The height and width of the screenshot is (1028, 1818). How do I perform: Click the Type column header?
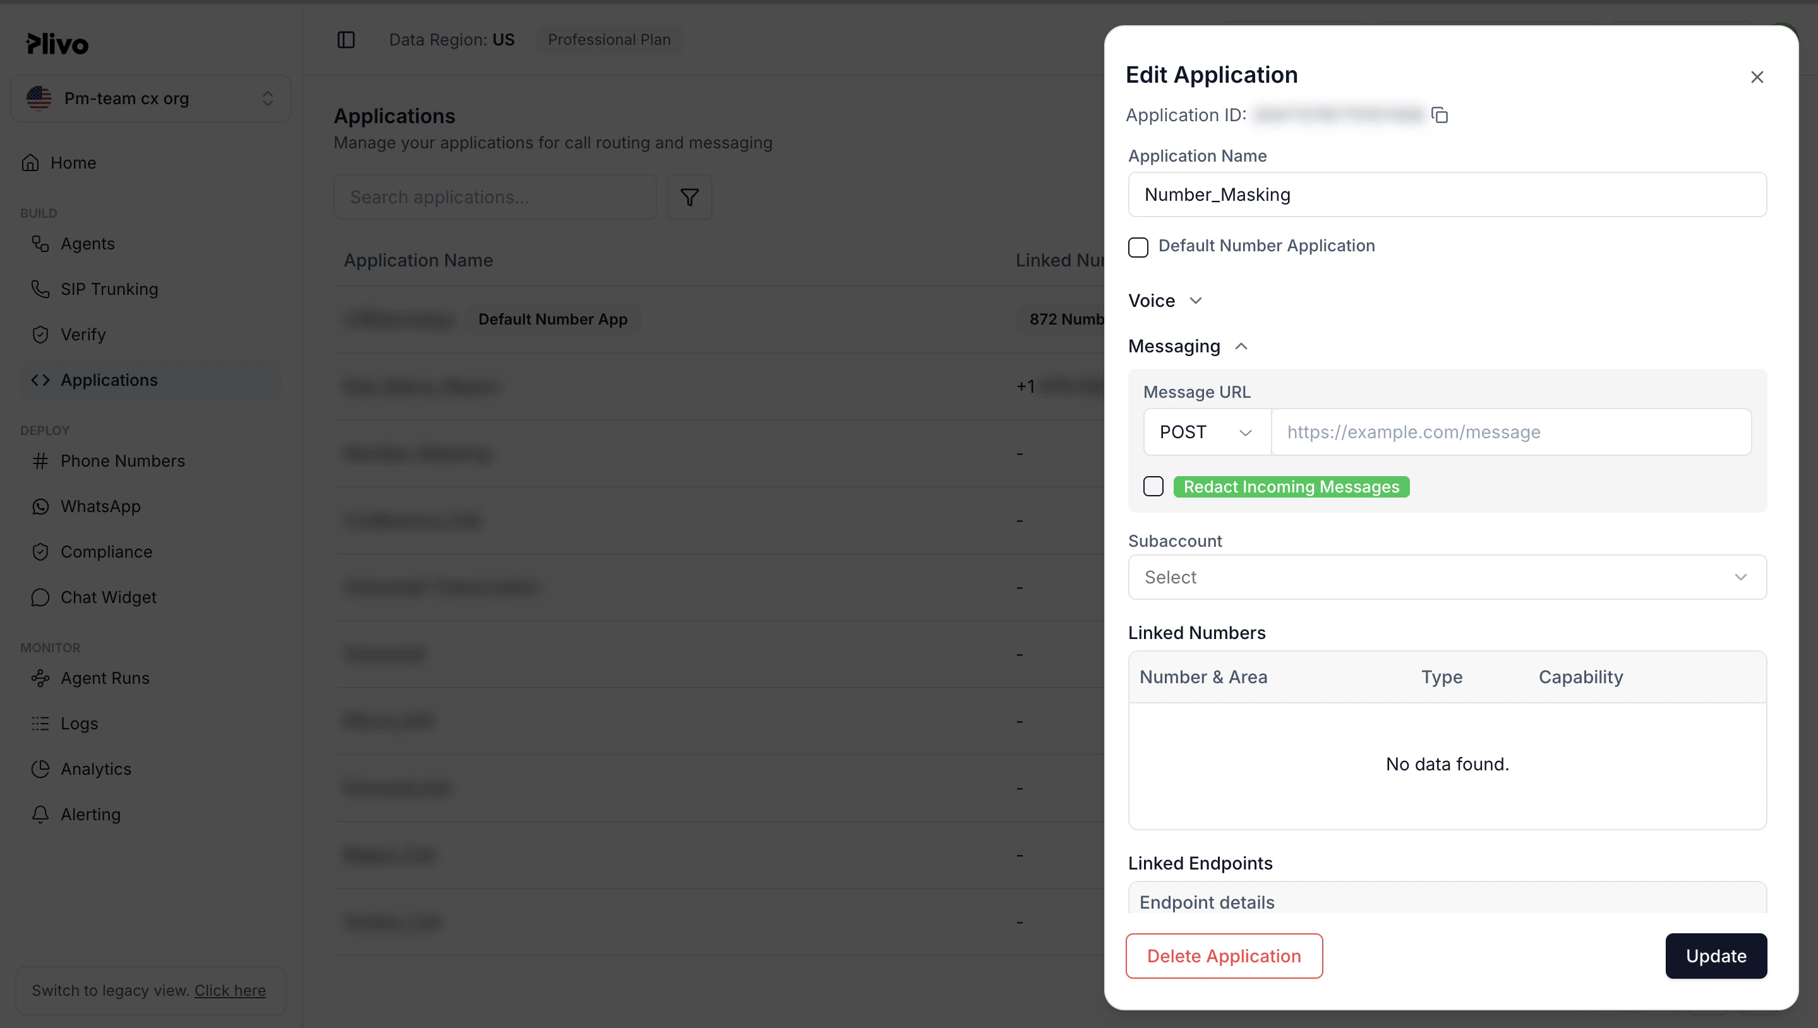[x=1442, y=677]
